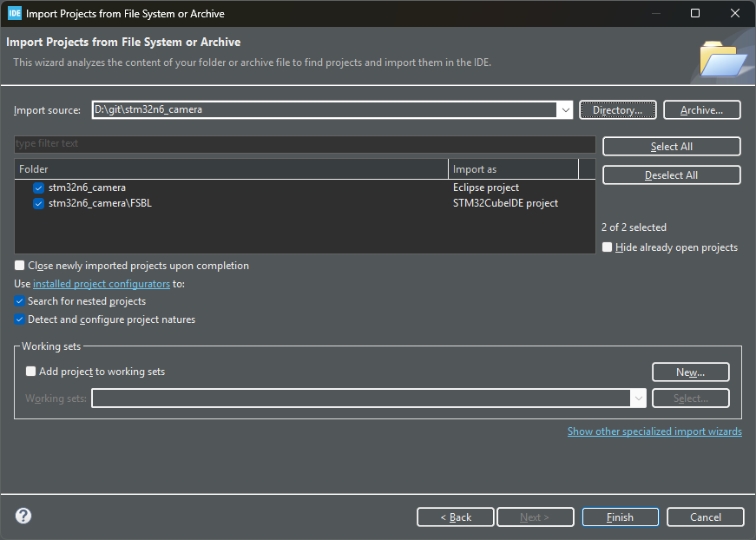Click the Deselect All button
The width and height of the screenshot is (756, 540).
tap(671, 175)
